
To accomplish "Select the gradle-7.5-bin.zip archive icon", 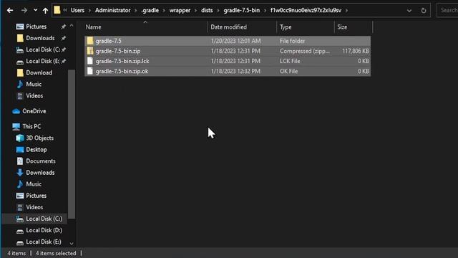I will [90, 51].
